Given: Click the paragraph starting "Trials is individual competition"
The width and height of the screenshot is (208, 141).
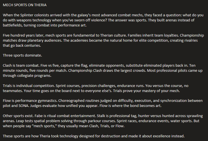Looking at the screenshot, I should (101, 88).
